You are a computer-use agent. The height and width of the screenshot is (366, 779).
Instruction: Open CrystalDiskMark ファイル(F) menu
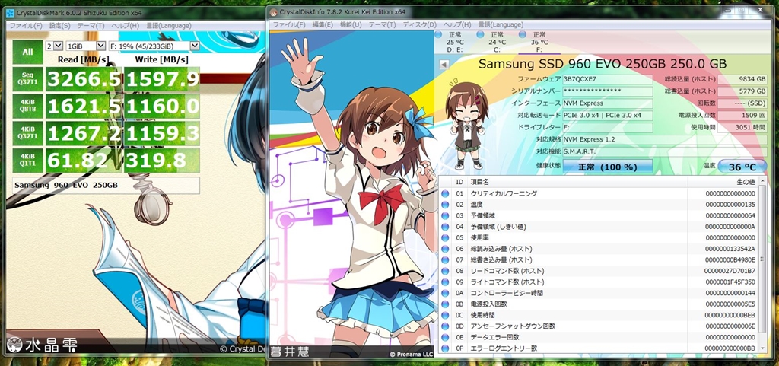(x=26, y=25)
